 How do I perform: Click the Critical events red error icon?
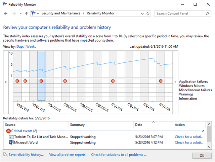coord(8,131)
